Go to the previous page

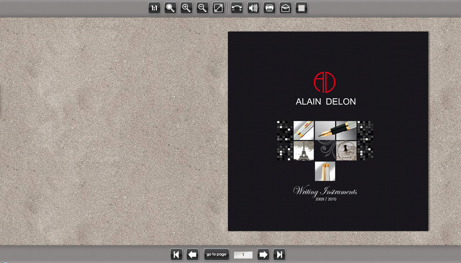pos(193,255)
